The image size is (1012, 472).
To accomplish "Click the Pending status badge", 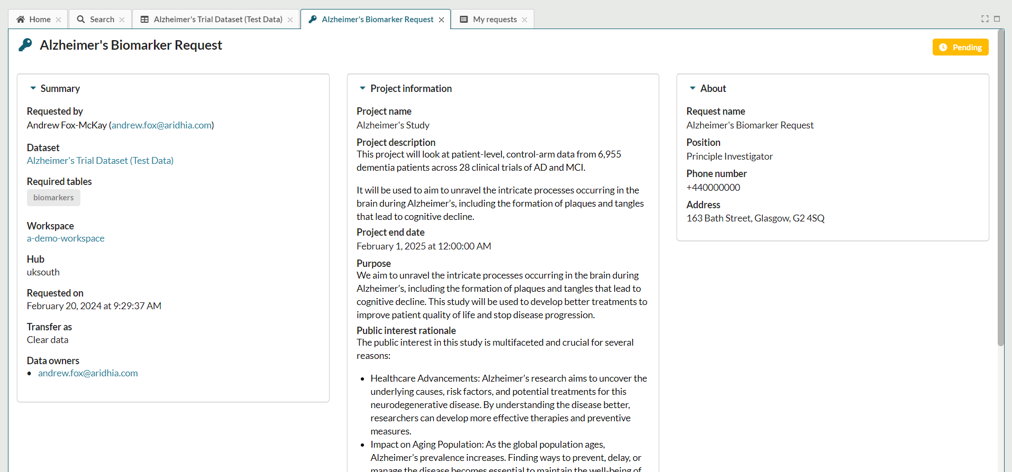I will tap(960, 48).
